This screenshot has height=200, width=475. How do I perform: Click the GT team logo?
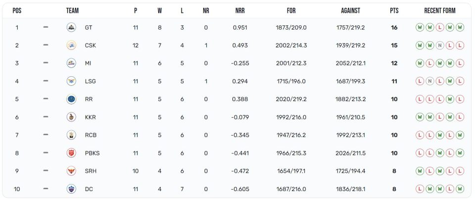(71, 27)
